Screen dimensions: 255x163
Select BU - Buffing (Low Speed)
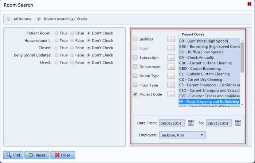(209, 52)
